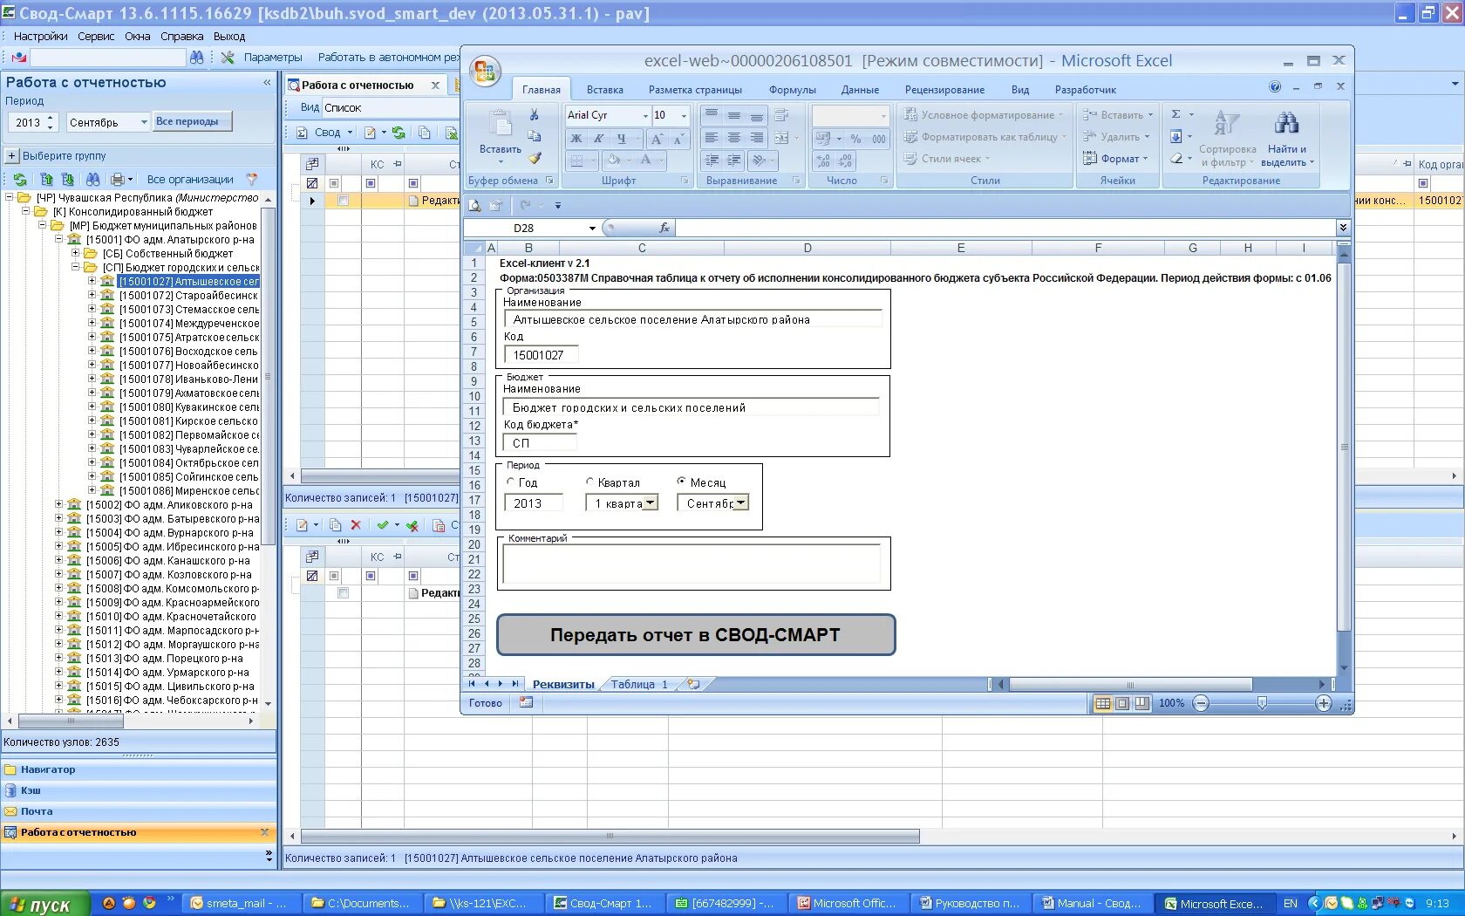Open the Почта panel section
The height and width of the screenshot is (916, 1465).
[x=138, y=811]
